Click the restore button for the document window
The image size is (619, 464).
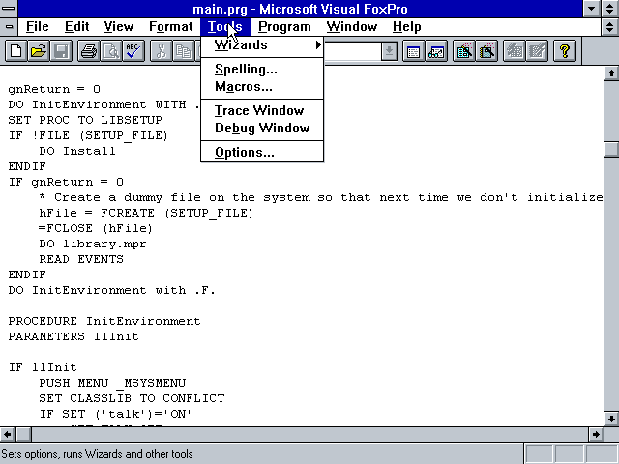click(x=610, y=27)
